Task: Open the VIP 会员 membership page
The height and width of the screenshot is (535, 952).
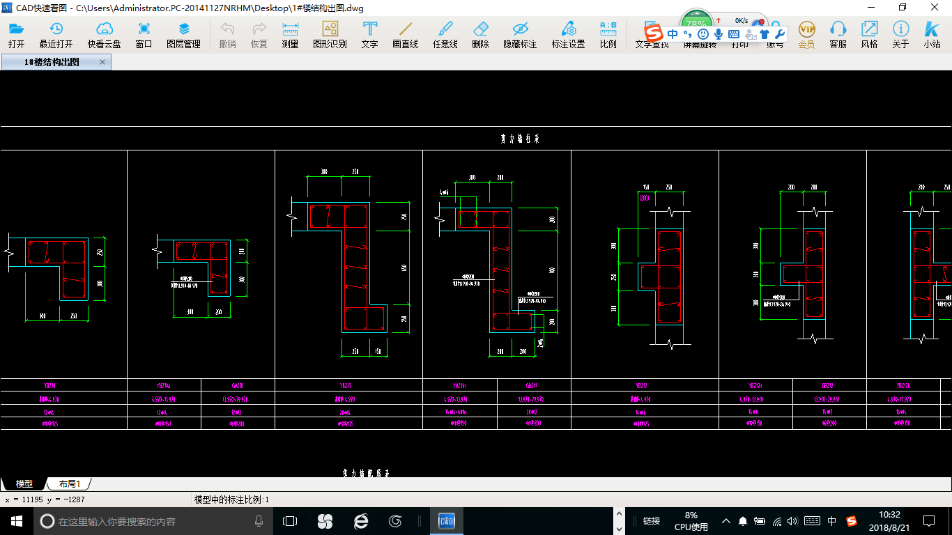Action: point(806,35)
